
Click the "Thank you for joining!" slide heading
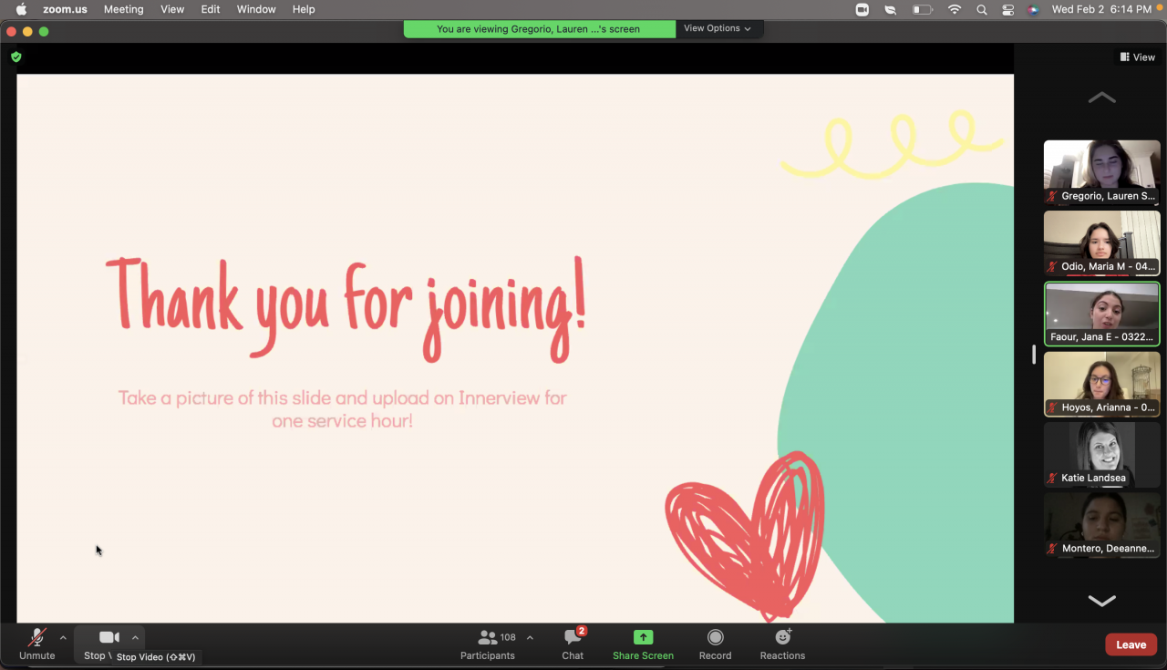point(346,307)
